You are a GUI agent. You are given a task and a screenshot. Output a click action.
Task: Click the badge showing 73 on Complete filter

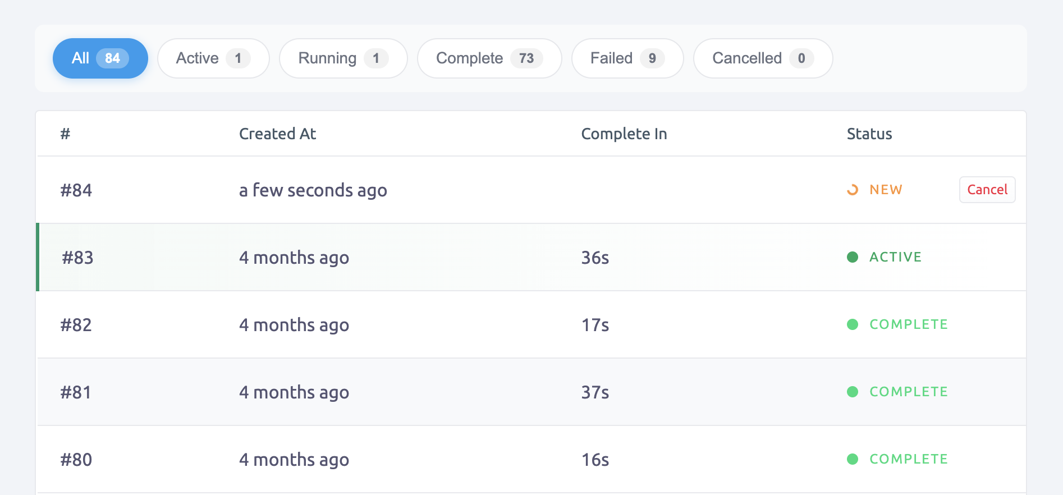click(527, 58)
